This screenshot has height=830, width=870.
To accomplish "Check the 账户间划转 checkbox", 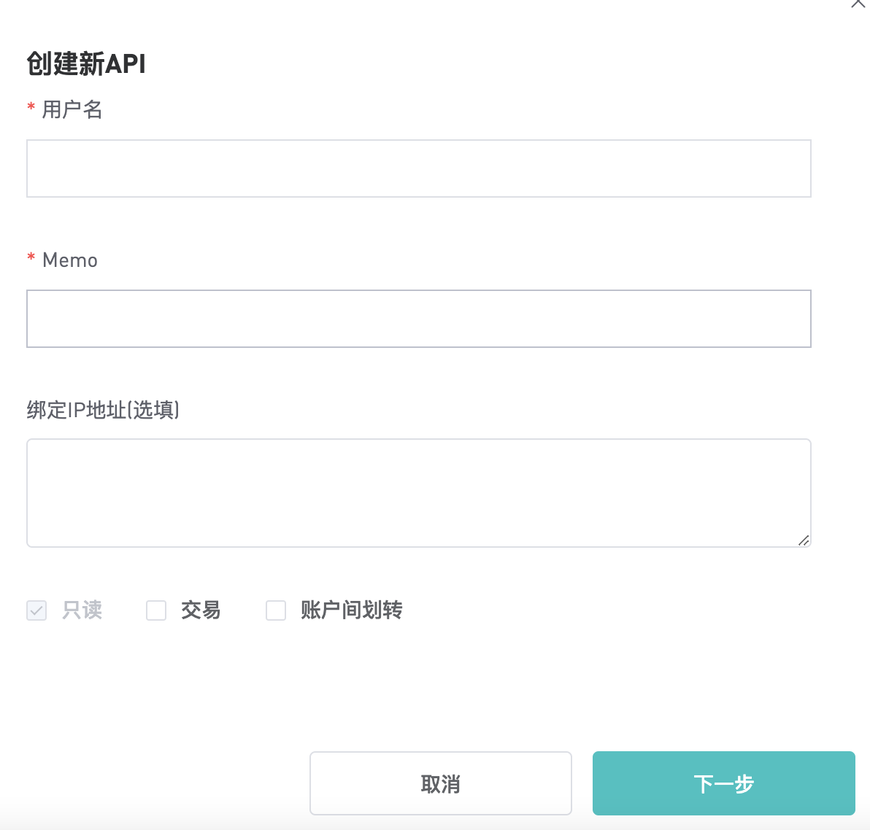I will (x=276, y=610).
